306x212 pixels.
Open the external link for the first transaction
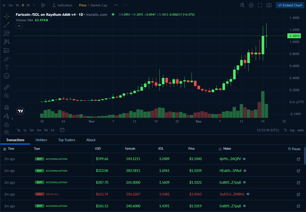[298, 159]
